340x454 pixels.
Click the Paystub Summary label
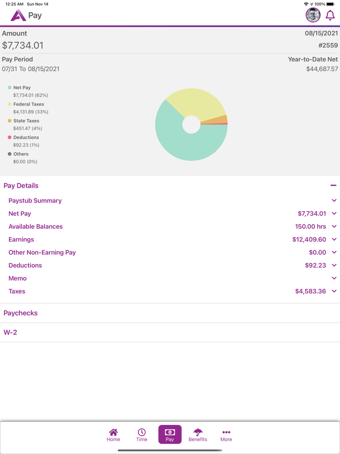35,201
